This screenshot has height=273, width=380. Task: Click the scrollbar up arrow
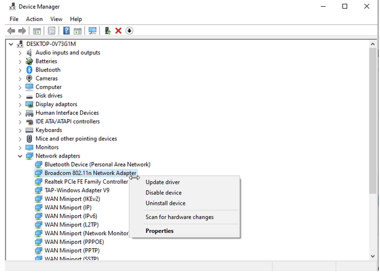click(x=373, y=44)
